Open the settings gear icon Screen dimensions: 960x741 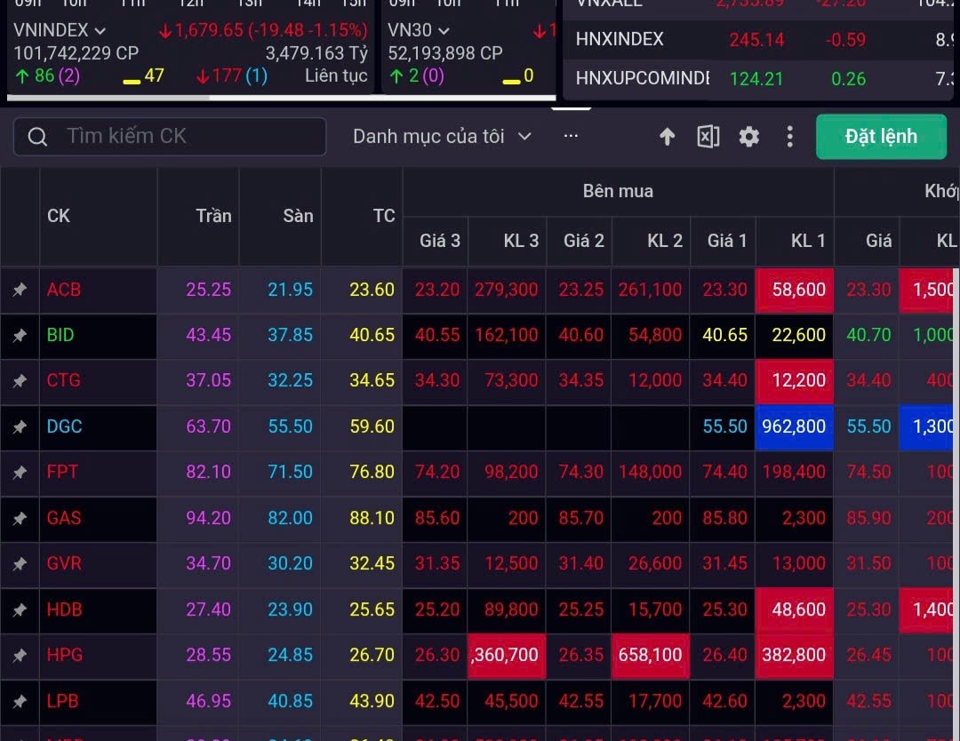coord(748,137)
